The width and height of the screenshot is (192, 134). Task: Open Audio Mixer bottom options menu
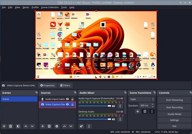89,126
